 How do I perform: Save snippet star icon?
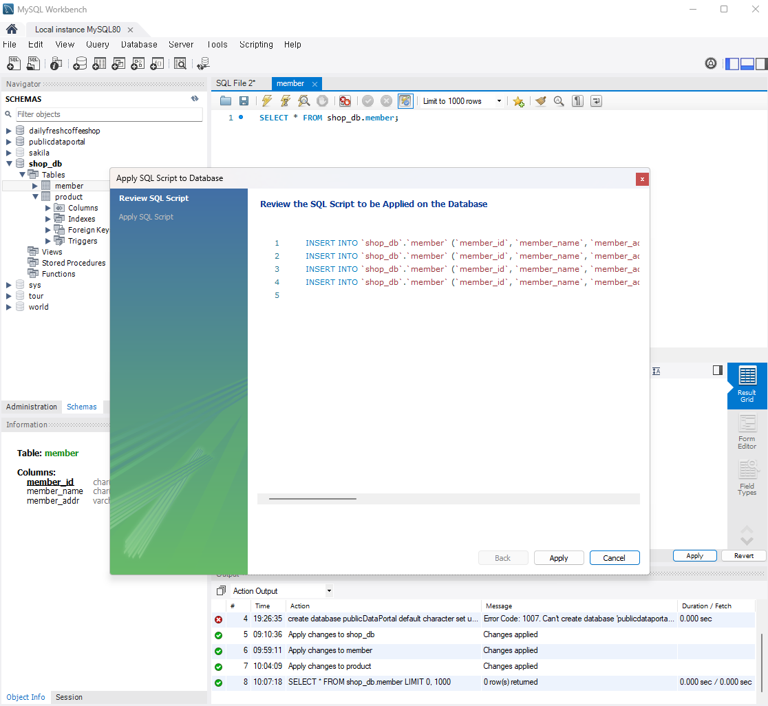point(518,101)
